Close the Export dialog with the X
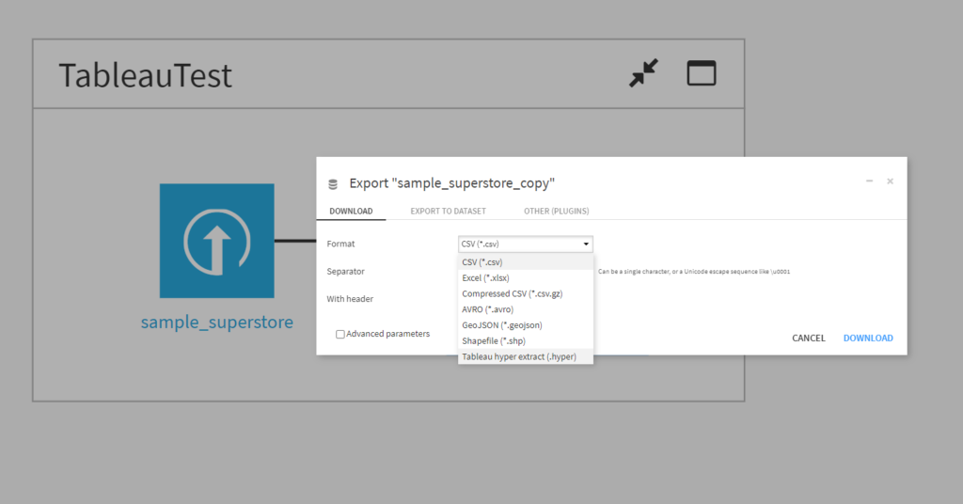Screen dimensions: 963x504 890,181
